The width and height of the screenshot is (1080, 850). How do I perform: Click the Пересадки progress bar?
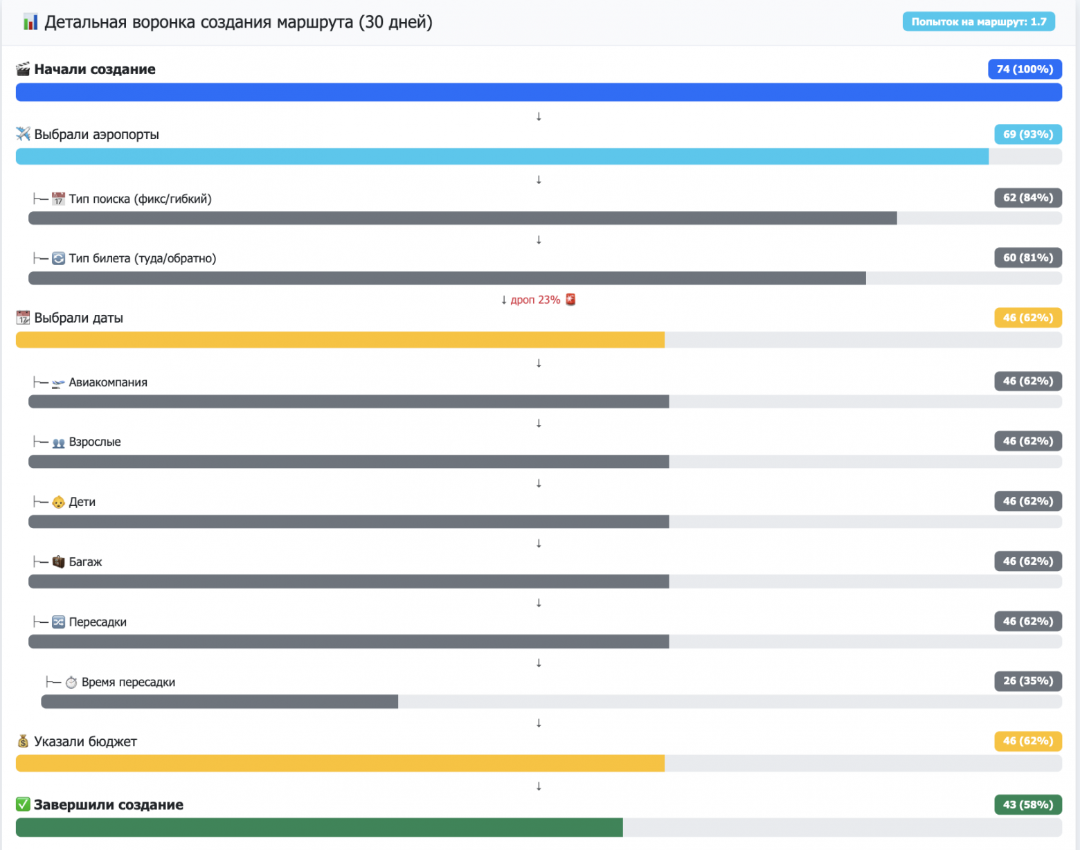pos(545,642)
